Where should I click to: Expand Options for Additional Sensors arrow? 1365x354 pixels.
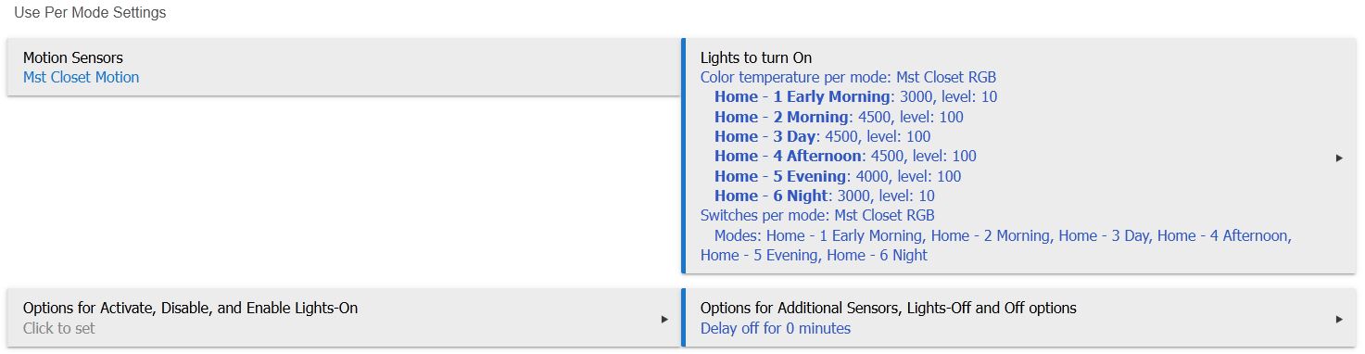[x=1339, y=319]
